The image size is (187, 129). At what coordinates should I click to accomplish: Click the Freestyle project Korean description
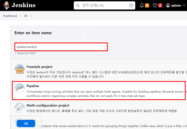107,74
